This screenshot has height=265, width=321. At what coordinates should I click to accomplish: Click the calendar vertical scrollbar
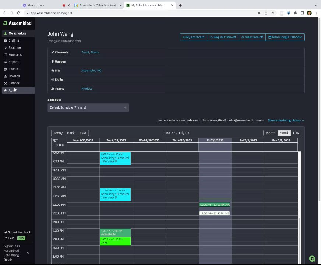[299, 240]
